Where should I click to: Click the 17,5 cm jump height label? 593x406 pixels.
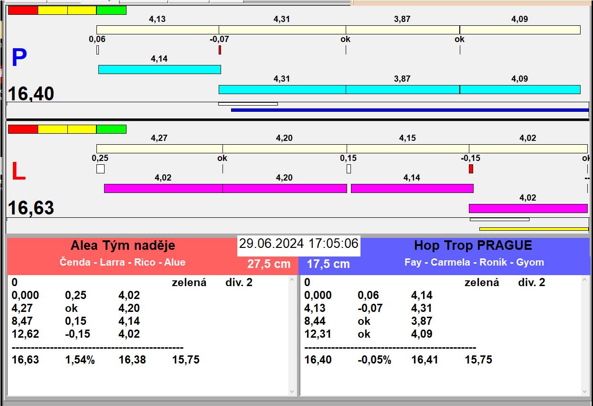328,264
